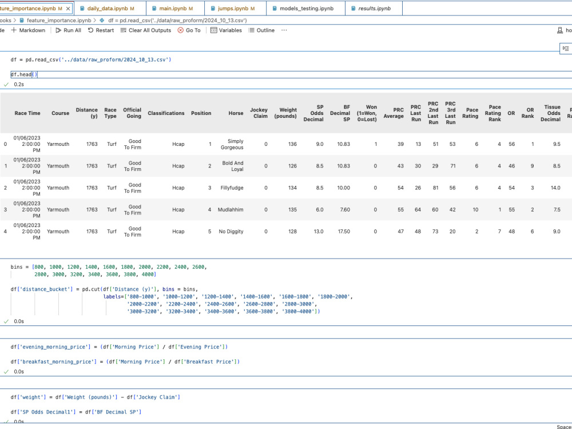Click the success checkmark of the bins cell

[6, 321]
